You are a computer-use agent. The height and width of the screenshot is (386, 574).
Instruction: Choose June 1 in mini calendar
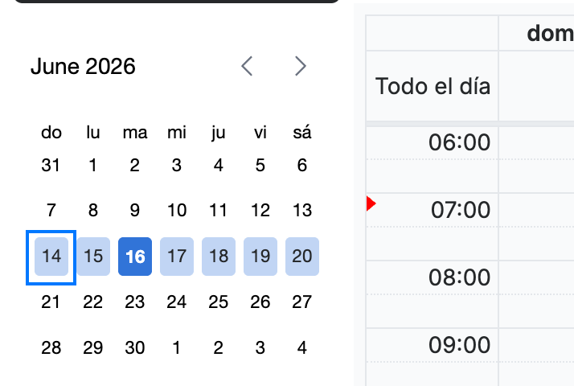[93, 165]
